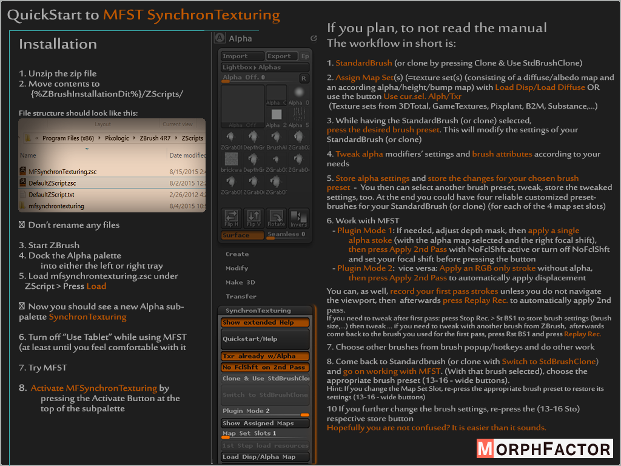
Task: Select the blank Alpha thumbnail above Alpha 2
Action: pos(277,95)
